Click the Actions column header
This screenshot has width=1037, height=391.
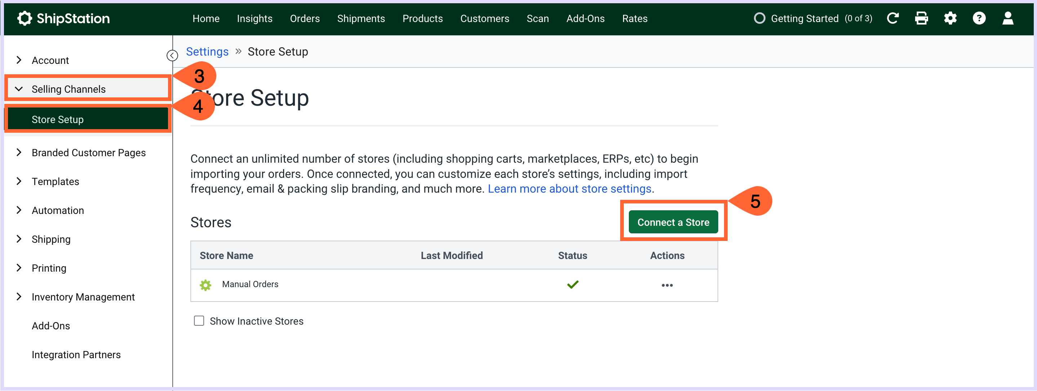tap(667, 255)
